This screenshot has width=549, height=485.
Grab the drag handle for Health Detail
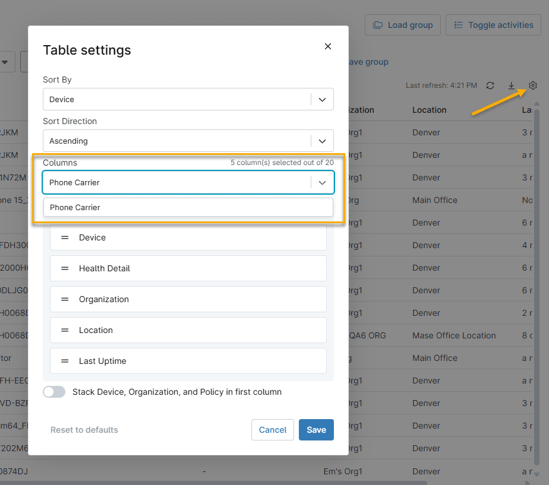tap(65, 268)
